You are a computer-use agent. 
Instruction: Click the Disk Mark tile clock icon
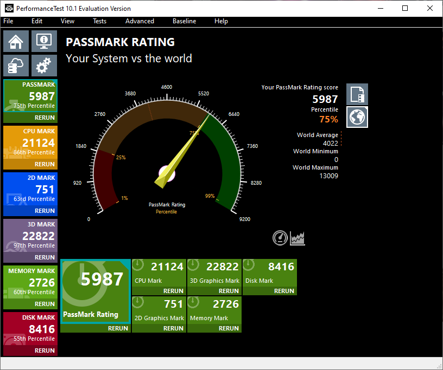pos(248,265)
